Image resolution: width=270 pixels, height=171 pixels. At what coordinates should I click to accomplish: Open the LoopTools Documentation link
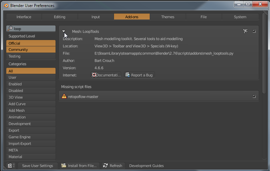coord(106,75)
